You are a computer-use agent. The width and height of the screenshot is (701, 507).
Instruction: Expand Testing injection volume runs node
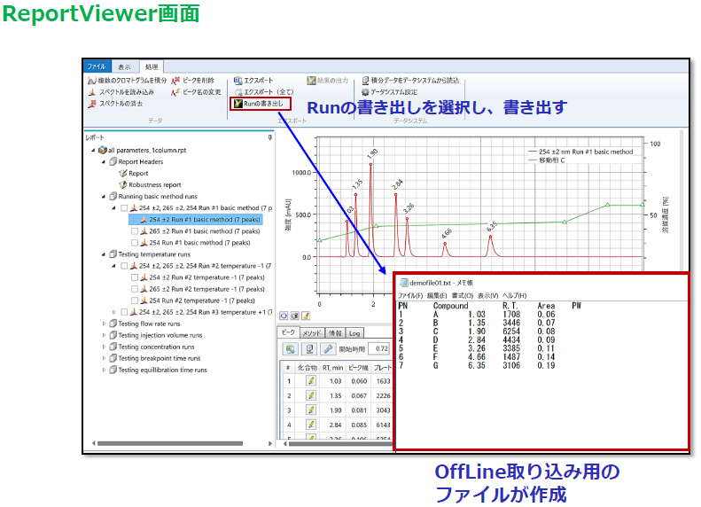pos(104,335)
